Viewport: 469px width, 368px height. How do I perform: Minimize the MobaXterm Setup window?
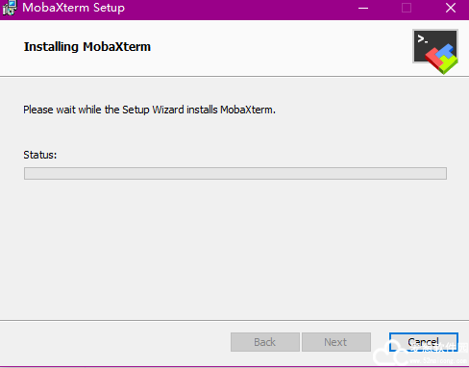363,8
